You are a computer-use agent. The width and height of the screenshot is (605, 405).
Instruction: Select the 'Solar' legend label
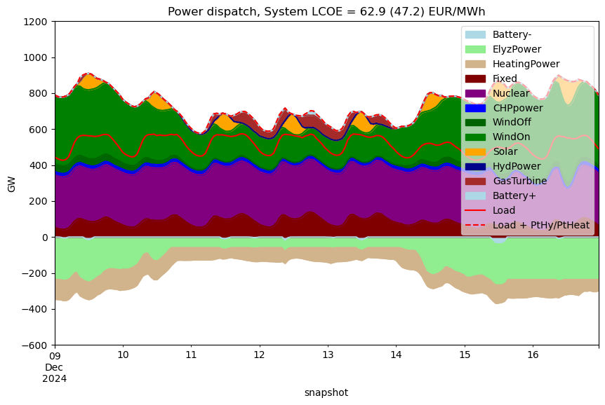pyautogui.click(x=505, y=152)
